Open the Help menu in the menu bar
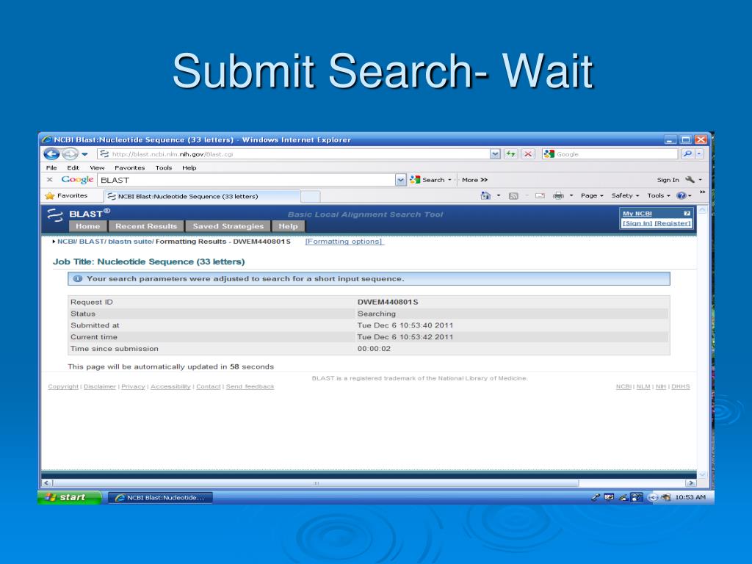The image size is (752, 564). pyautogui.click(x=189, y=168)
